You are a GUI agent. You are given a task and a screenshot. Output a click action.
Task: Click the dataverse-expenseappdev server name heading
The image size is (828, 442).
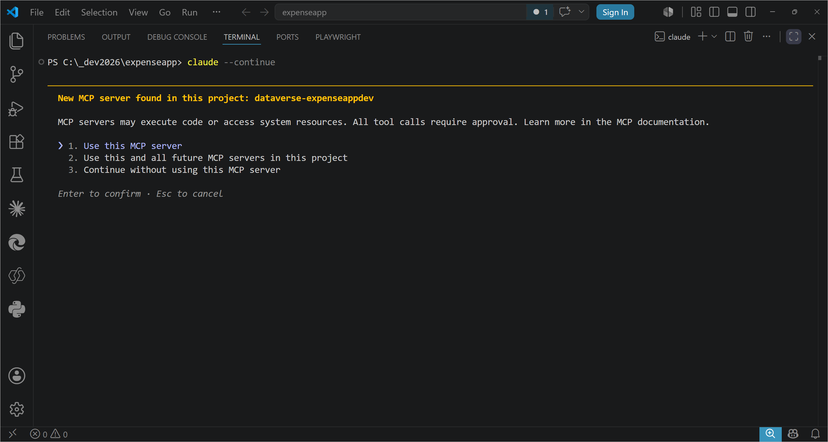click(x=314, y=98)
